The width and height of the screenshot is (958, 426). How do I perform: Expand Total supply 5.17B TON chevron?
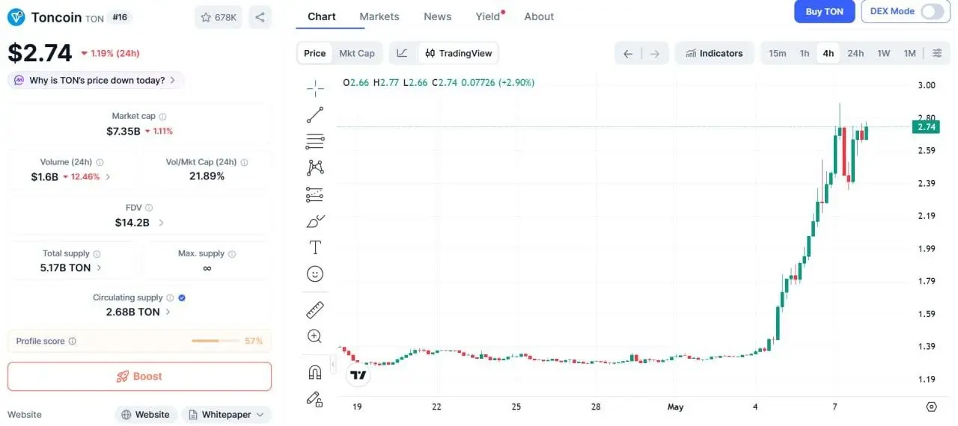(x=100, y=268)
